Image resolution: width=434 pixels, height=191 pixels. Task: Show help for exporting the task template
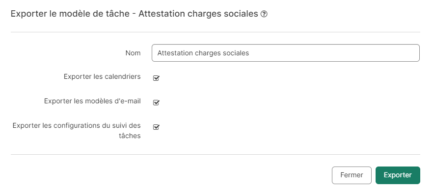264,14
